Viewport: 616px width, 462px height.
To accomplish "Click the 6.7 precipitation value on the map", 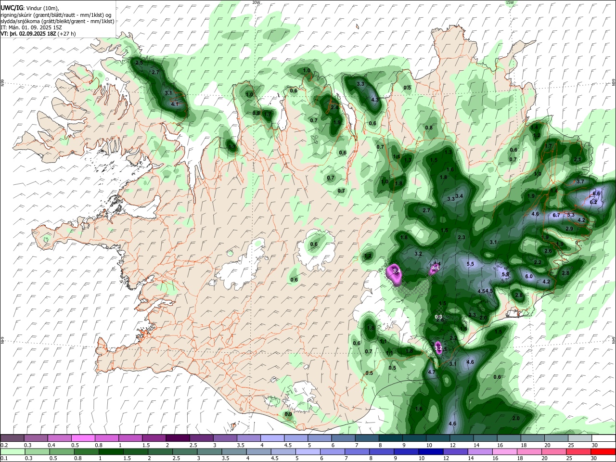I will pyautogui.click(x=556, y=215).
